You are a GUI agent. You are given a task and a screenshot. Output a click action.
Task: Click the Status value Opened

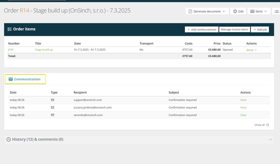click(x=227, y=50)
